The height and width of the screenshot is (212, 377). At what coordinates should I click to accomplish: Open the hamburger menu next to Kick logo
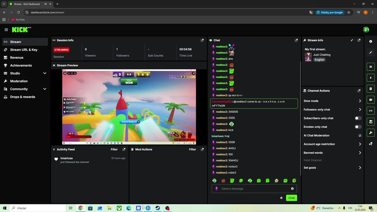[x=6, y=30]
